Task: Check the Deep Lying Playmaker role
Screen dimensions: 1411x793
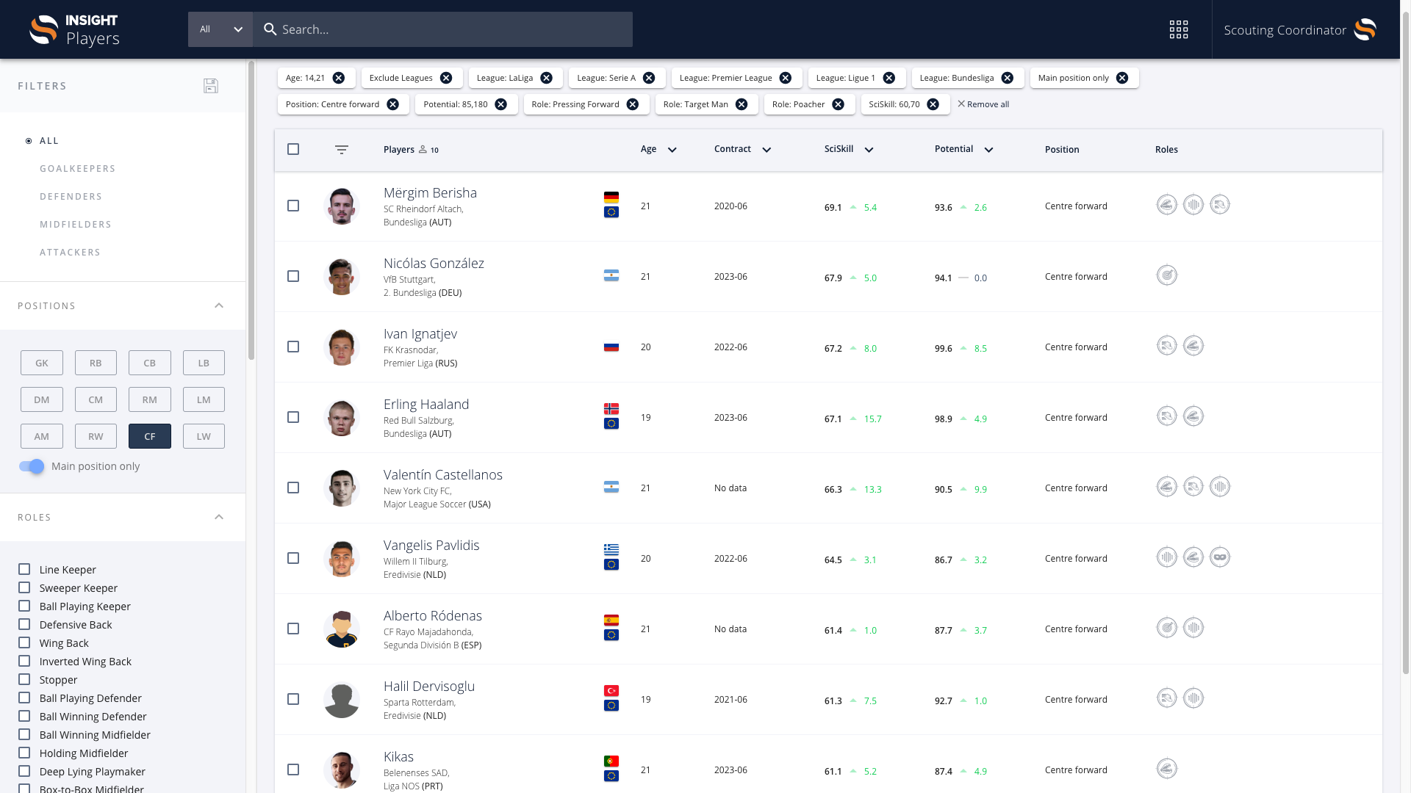Action: coord(24,771)
